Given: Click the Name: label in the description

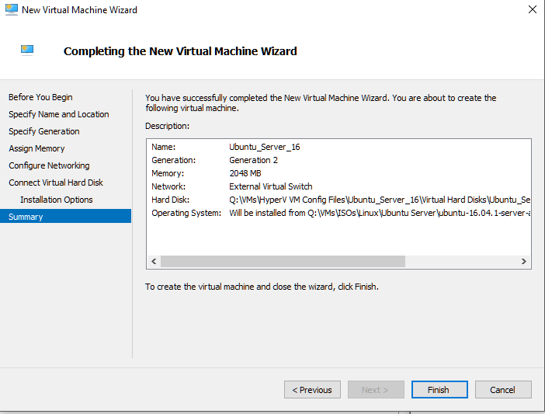Looking at the screenshot, I should pos(163,147).
